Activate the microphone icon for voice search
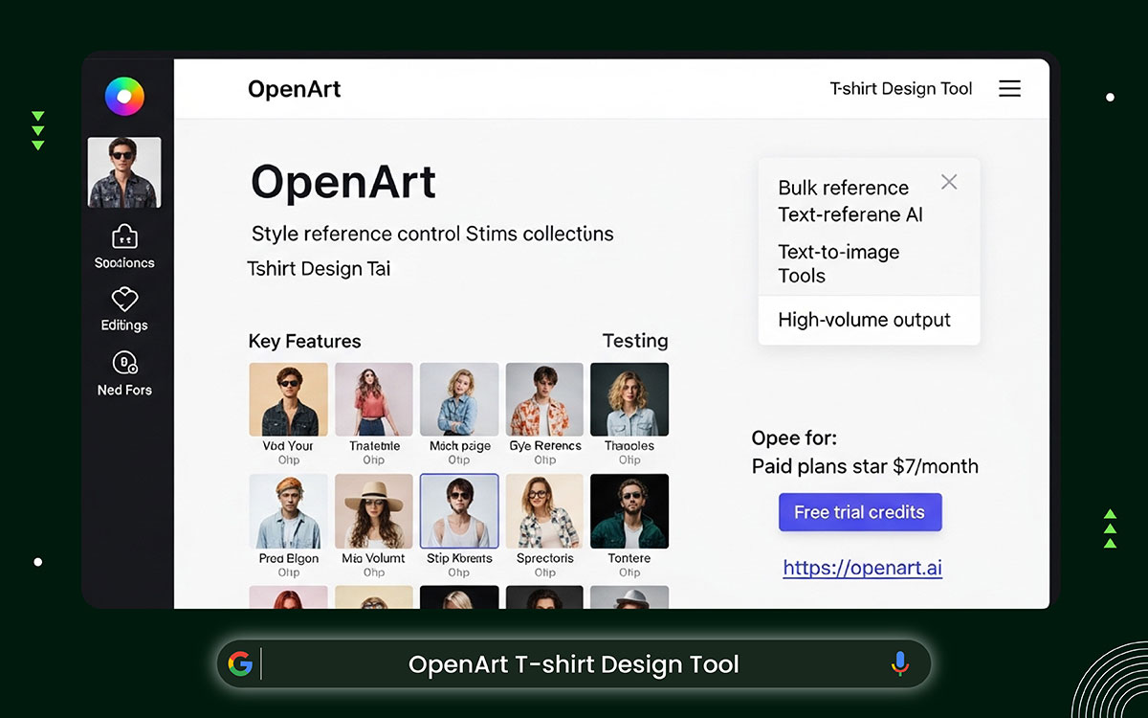1148x718 pixels. pos(899,663)
